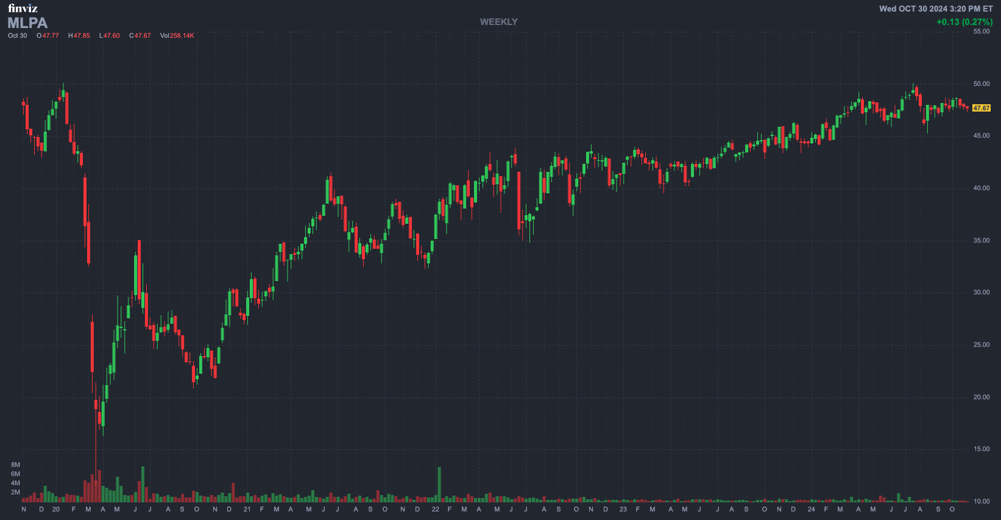1001x520 pixels.
Task: Click the 20 year marker on time axis
Action: (56, 510)
